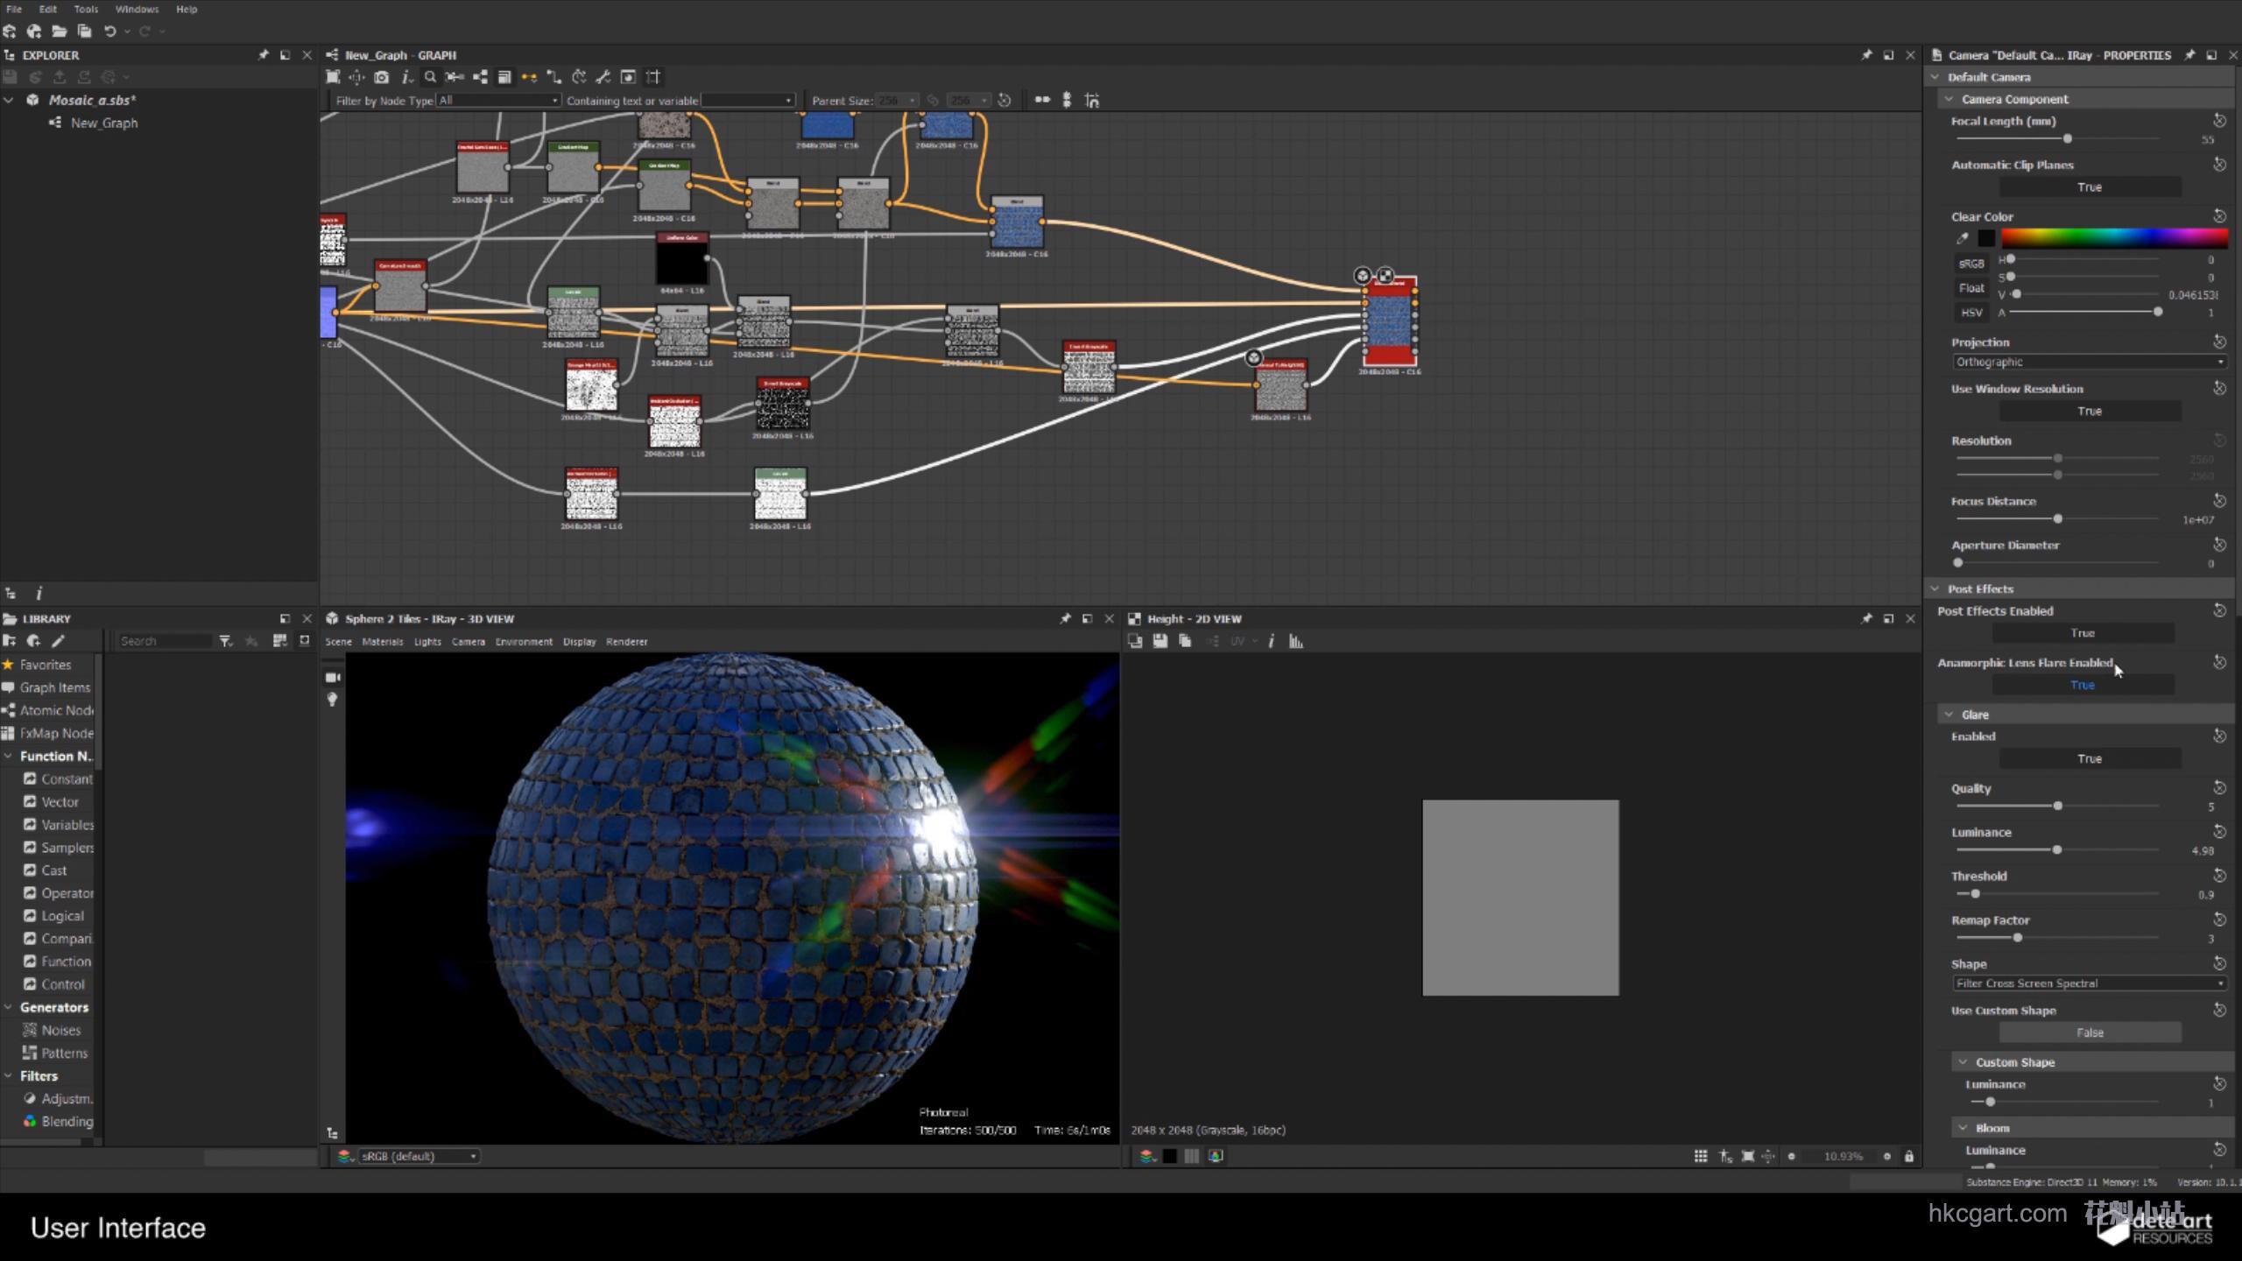Screen dimensions: 2242x1261
Task: Open the Materials menu in 3D View
Action: point(383,642)
